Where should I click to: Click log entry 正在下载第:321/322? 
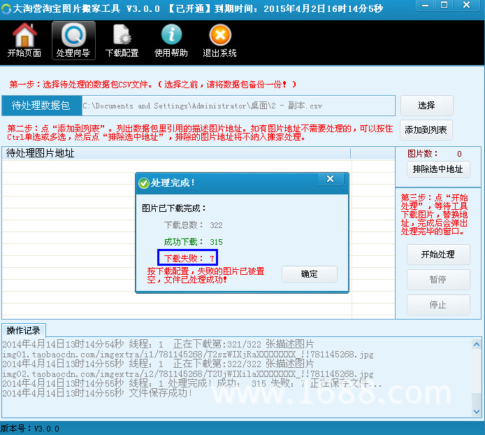[x=158, y=344]
